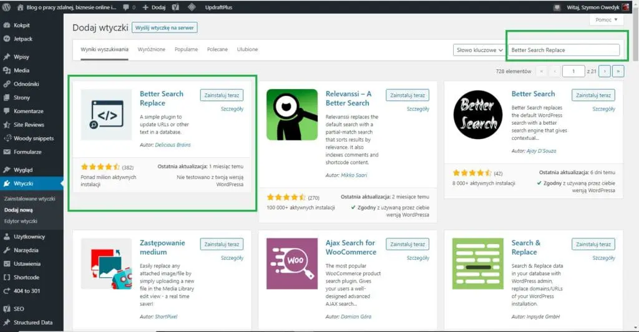Open Szczegóły for the Better Search plugin
Image resolution: width=639 pixels, height=332 pixels.
[x=603, y=109]
